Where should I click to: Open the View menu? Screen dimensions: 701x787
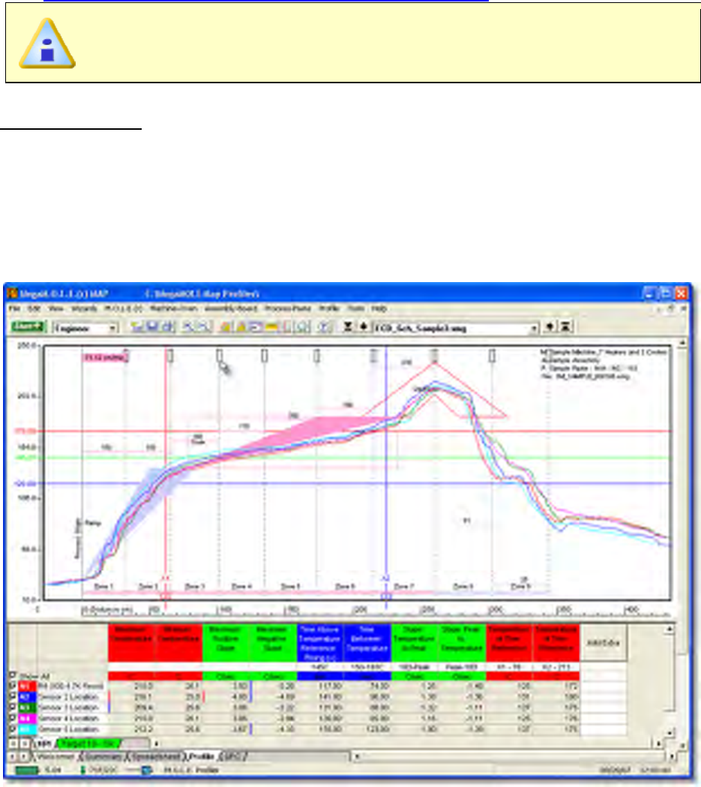pos(55,308)
